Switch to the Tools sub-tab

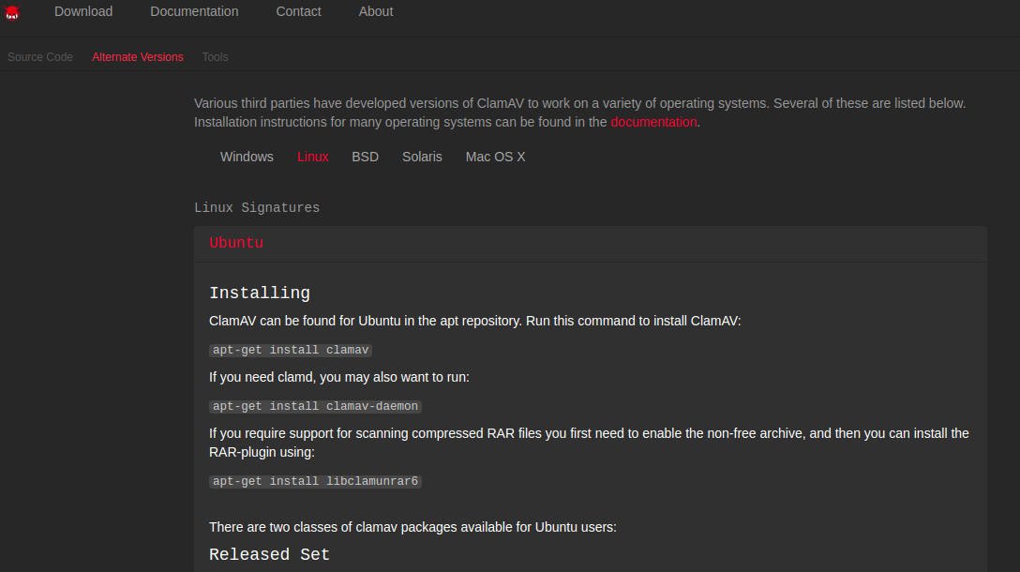216,57
